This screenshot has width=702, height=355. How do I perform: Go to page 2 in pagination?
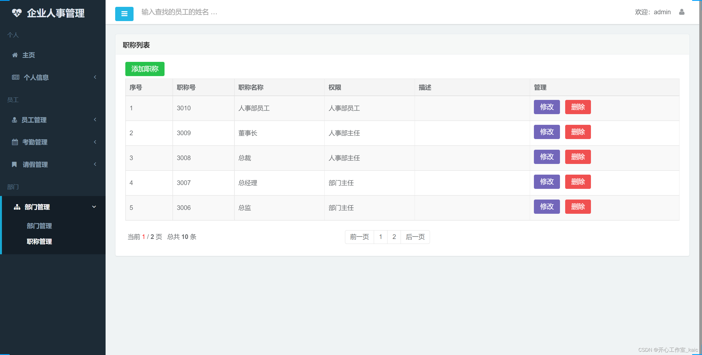pos(394,237)
